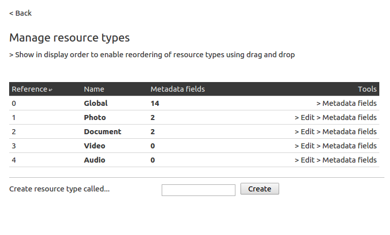Image resolution: width=390 pixels, height=235 pixels.
Task: Open Metadata fields for the Document row
Action: coord(346,132)
